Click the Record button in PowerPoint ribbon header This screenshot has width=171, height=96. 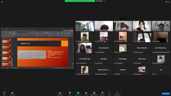(65, 30)
